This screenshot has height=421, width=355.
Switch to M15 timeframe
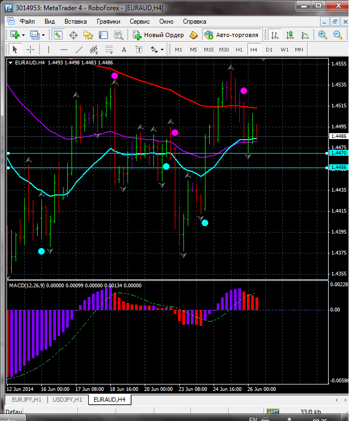coord(209,49)
